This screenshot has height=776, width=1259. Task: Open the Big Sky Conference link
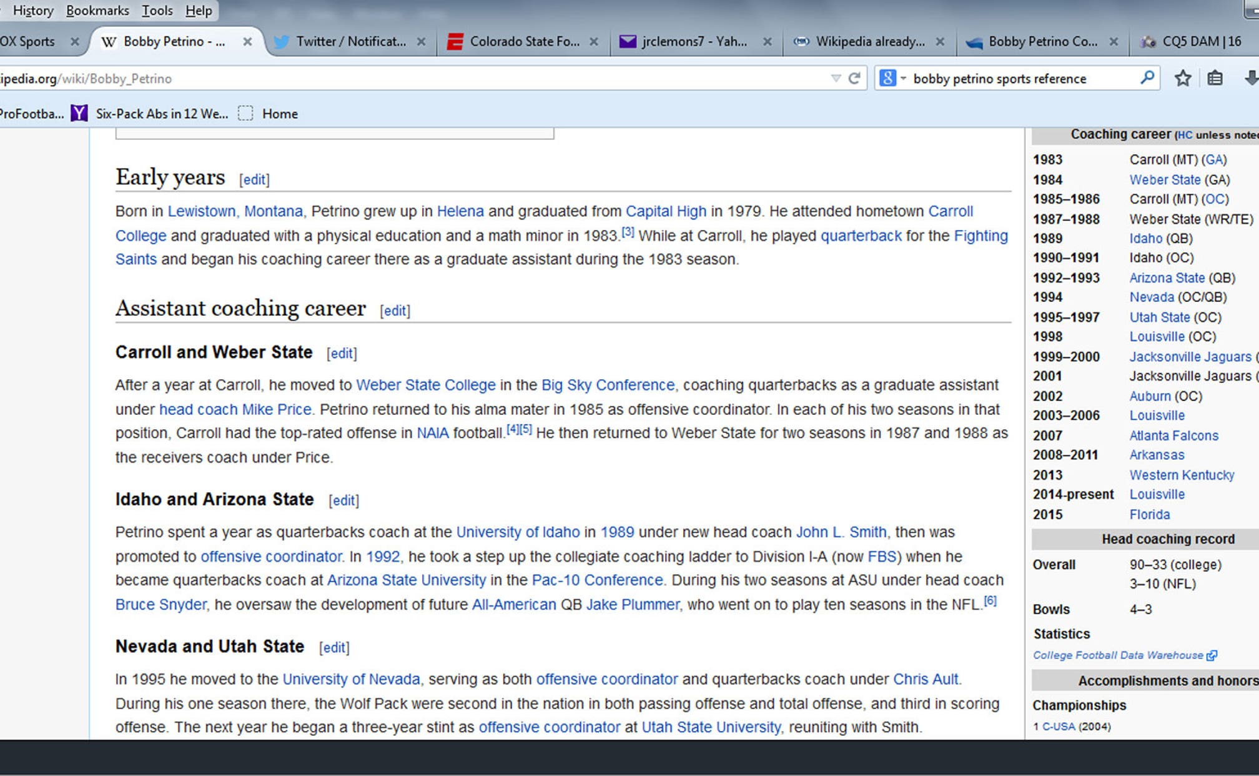coord(608,385)
